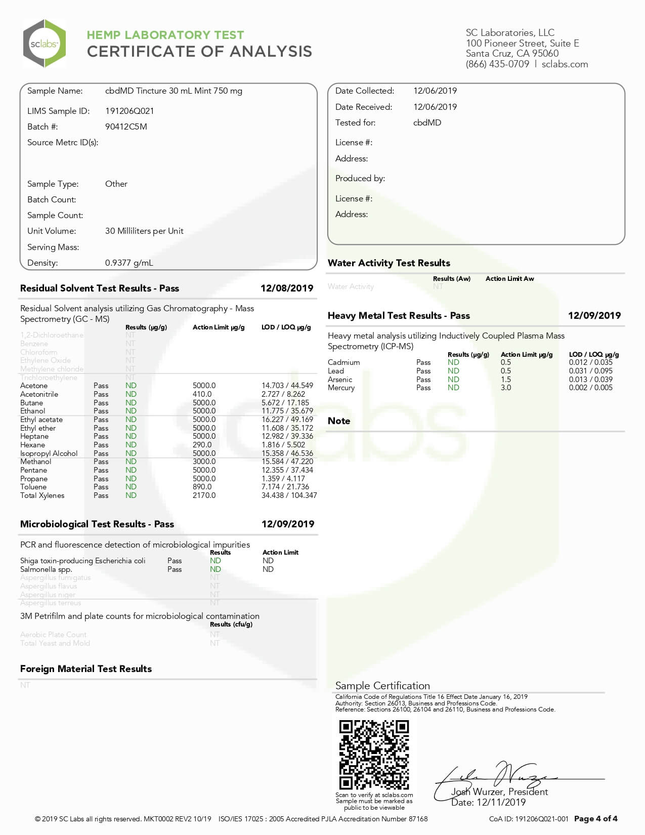Click the 'Hemp Laboratory Test' heading

click(x=165, y=35)
